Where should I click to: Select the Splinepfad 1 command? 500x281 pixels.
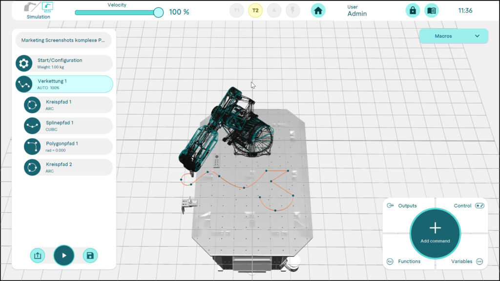[68, 125]
